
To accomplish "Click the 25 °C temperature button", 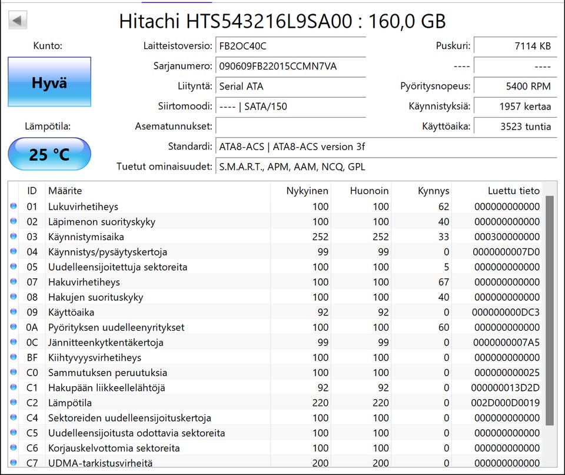I will tap(49, 154).
